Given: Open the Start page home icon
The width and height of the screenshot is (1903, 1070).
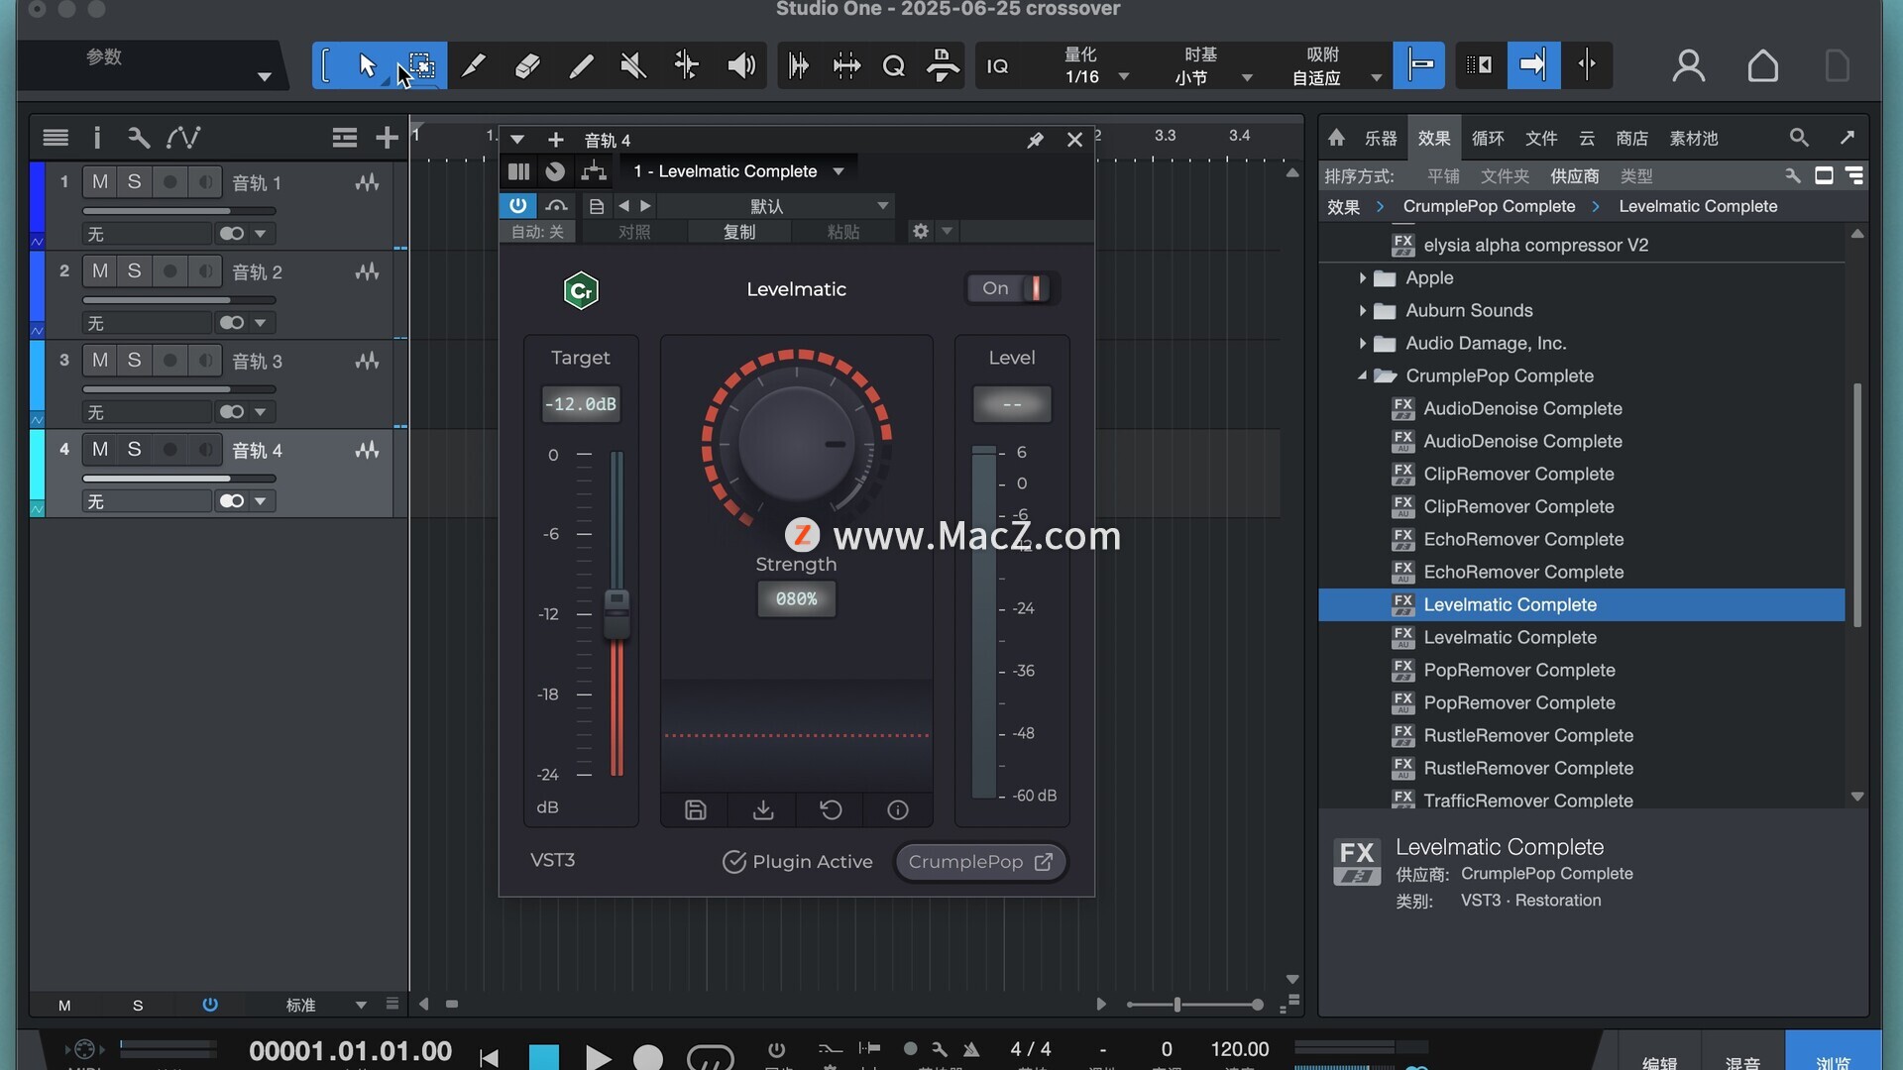Looking at the screenshot, I should (1762, 65).
